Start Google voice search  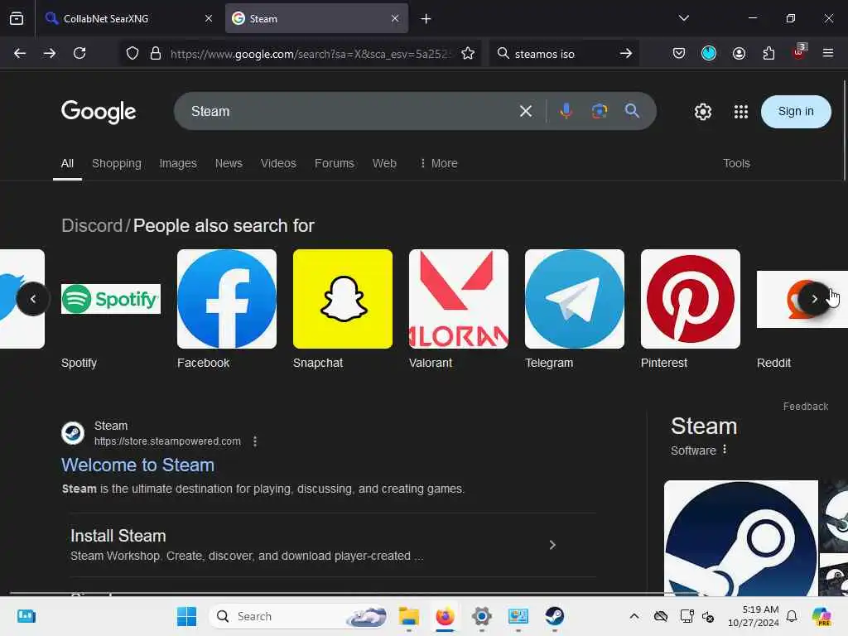[x=566, y=112]
